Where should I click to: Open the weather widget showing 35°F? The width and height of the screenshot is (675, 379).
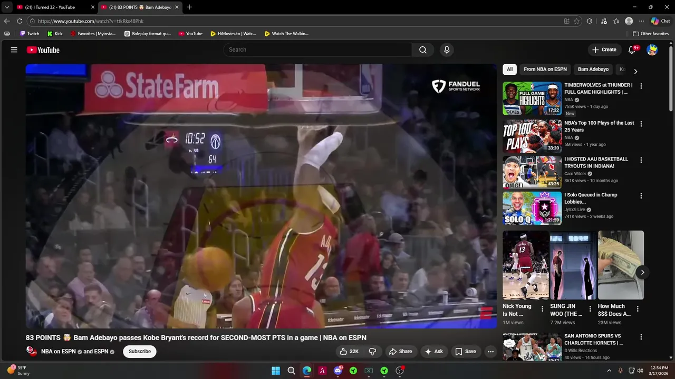point(18,371)
